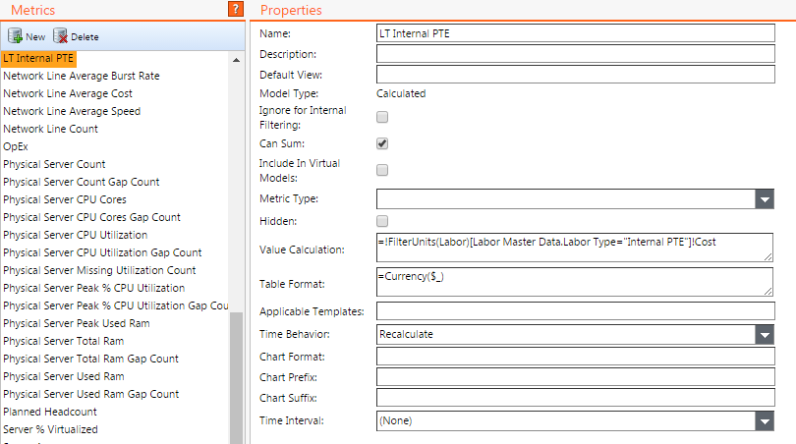
Task: Enable Include In Virtual Models checkbox
Action: 382,170
